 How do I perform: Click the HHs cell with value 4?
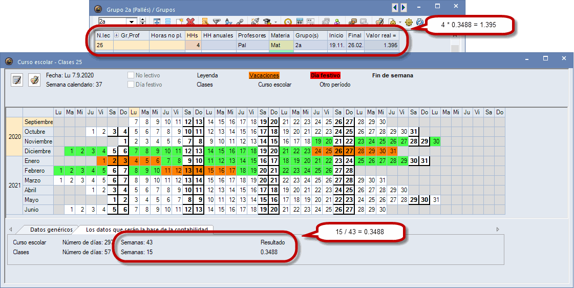pyautogui.click(x=193, y=46)
